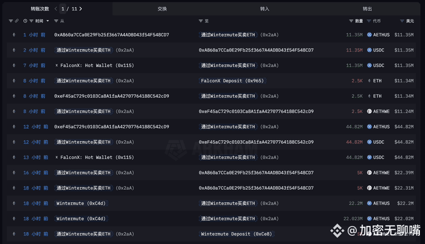Open the Wintermute Deposit (0xCe8) address link

236,234
